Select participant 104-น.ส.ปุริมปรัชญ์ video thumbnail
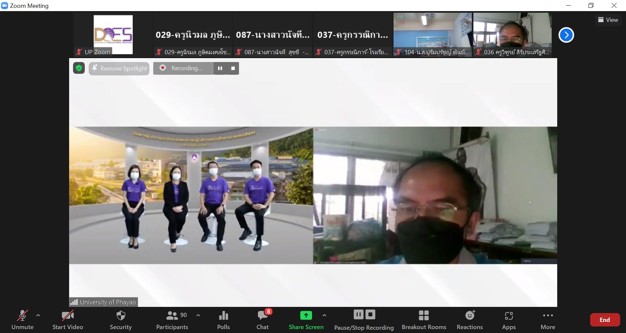 (433, 35)
